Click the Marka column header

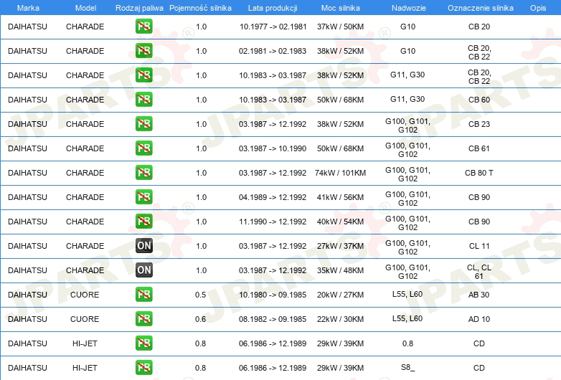(x=28, y=8)
